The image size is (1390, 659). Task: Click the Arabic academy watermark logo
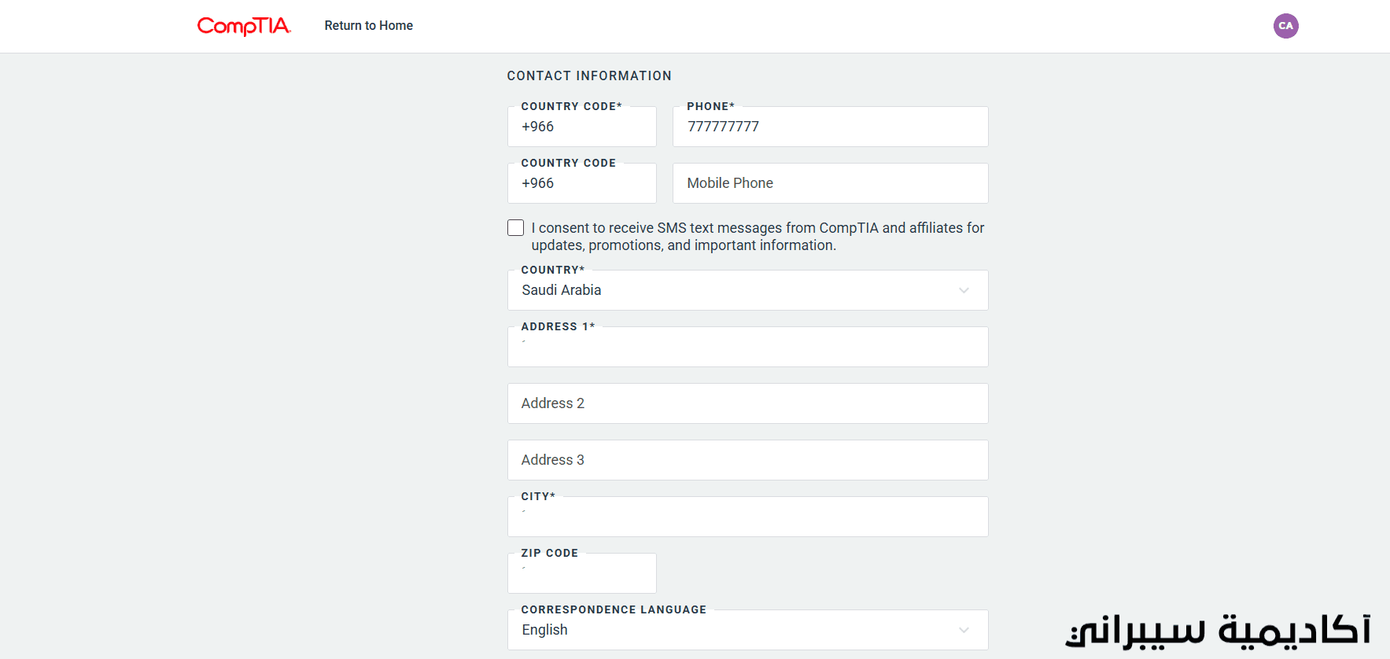point(1218,631)
